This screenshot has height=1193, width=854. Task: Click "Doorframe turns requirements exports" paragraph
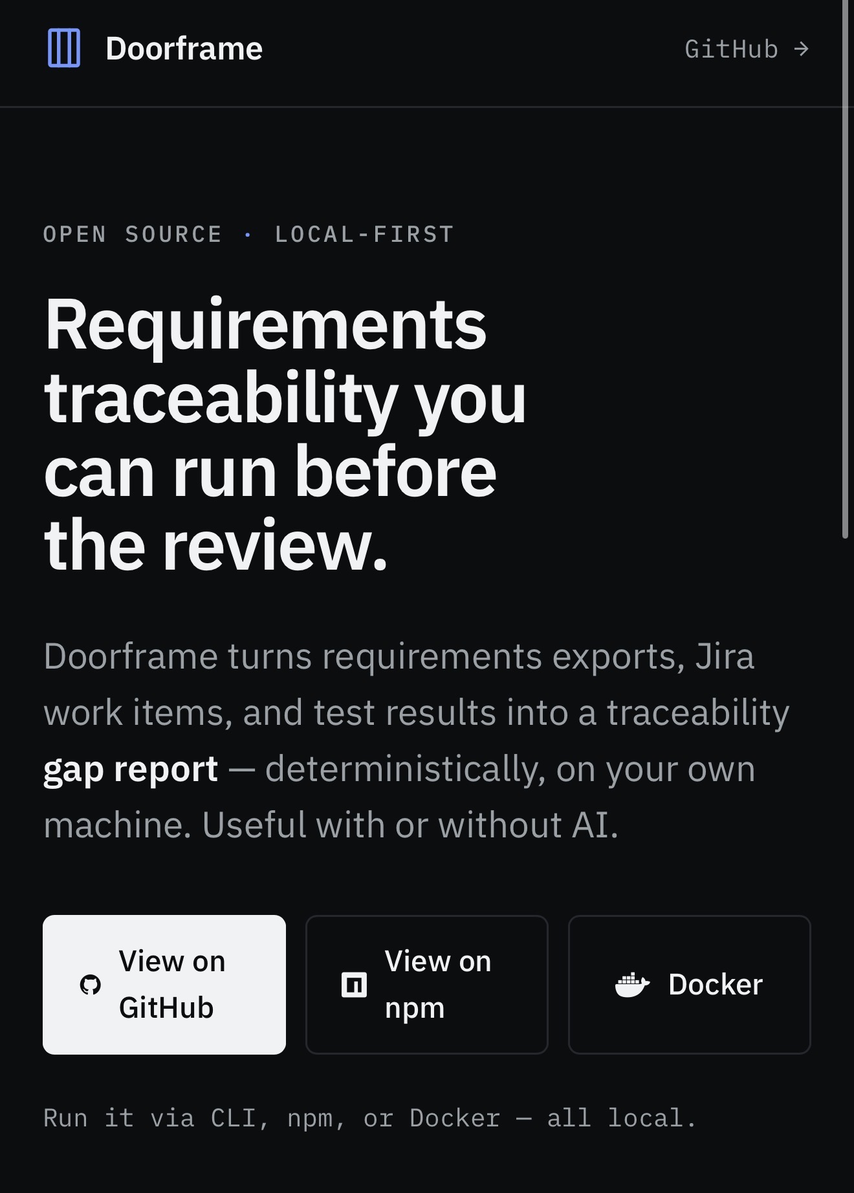(x=417, y=740)
